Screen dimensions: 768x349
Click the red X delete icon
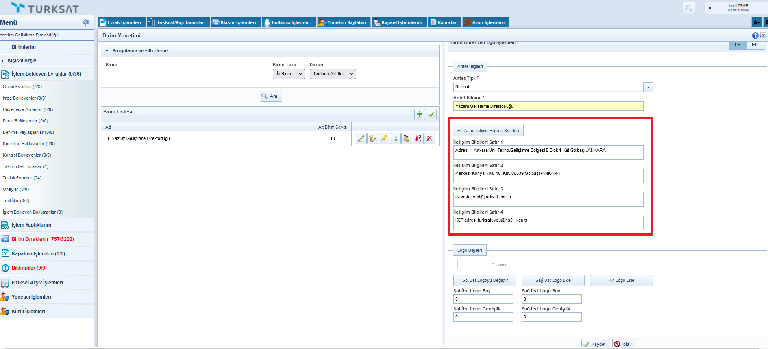[x=429, y=139]
